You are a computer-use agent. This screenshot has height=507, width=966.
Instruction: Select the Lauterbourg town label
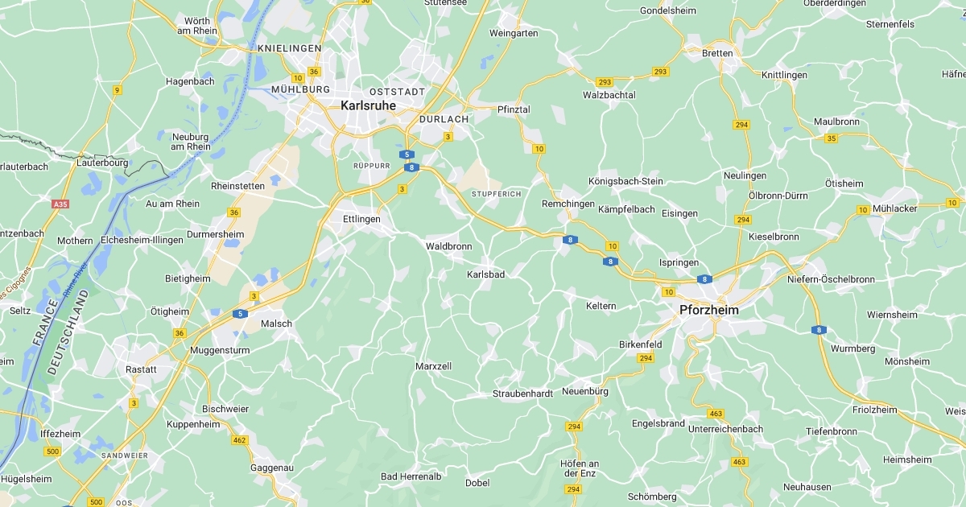[102, 163]
